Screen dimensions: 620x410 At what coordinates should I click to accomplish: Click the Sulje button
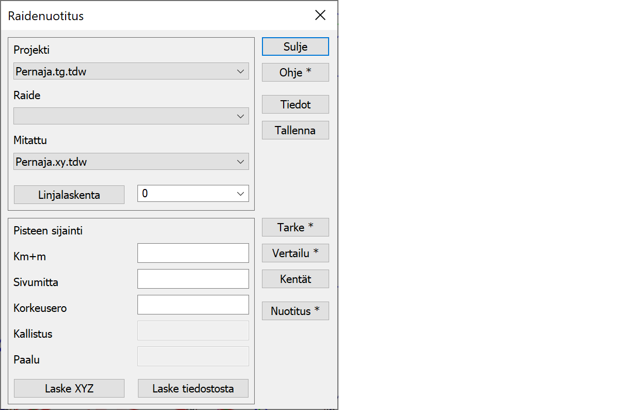[x=295, y=46]
